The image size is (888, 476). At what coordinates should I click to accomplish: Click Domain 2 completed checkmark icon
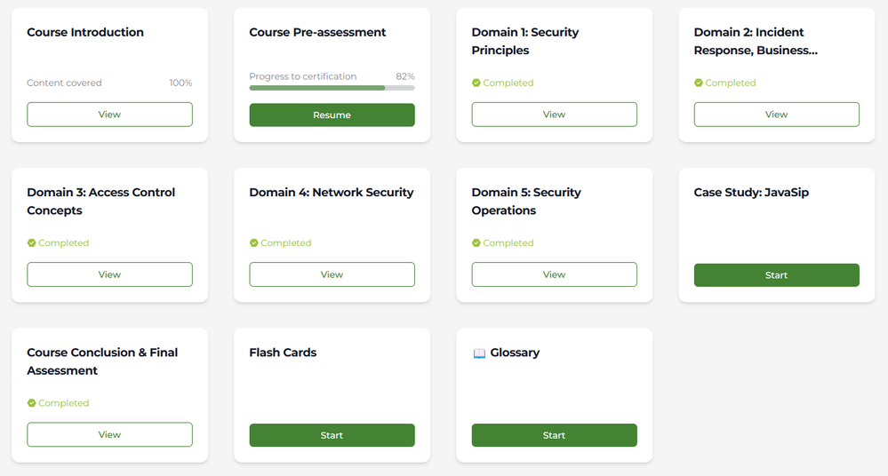(699, 83)
